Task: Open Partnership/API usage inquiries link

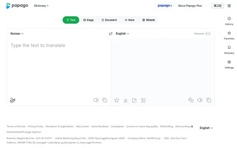Action: click(24, 132)
